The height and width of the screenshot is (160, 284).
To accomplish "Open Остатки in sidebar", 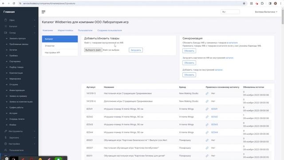I will tap(13, 50).
